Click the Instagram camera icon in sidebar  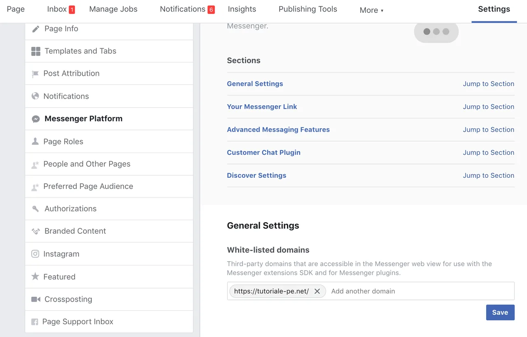tap(35, 254)
